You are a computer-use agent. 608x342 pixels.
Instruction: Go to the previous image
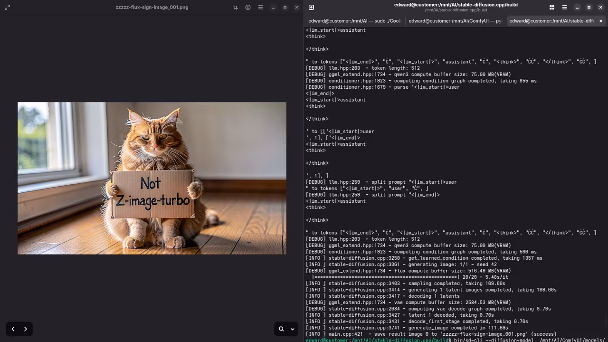(x=13, y=329)
